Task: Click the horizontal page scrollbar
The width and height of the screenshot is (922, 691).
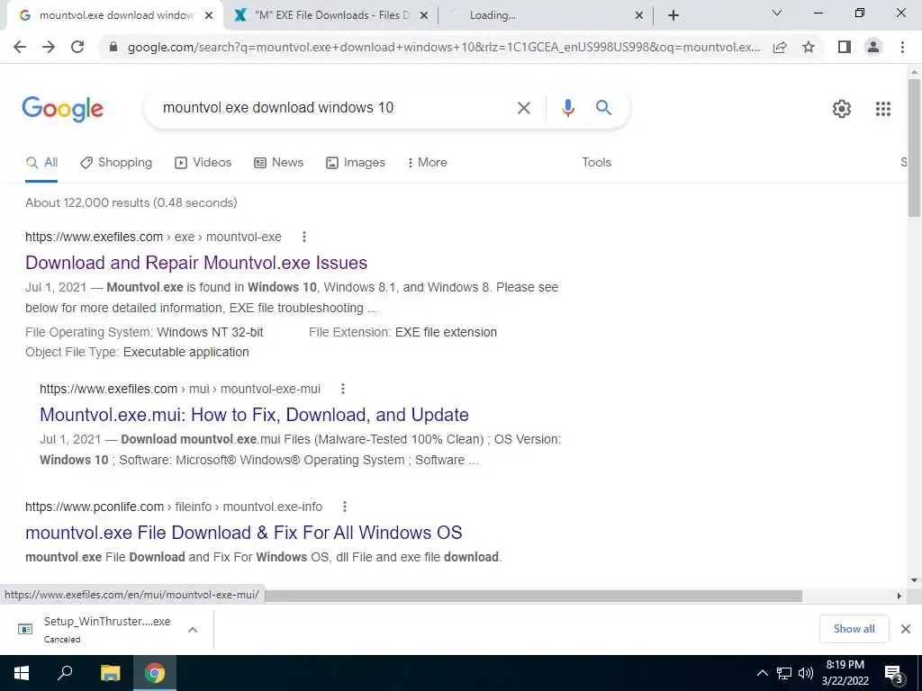Action: click(533, 596)
